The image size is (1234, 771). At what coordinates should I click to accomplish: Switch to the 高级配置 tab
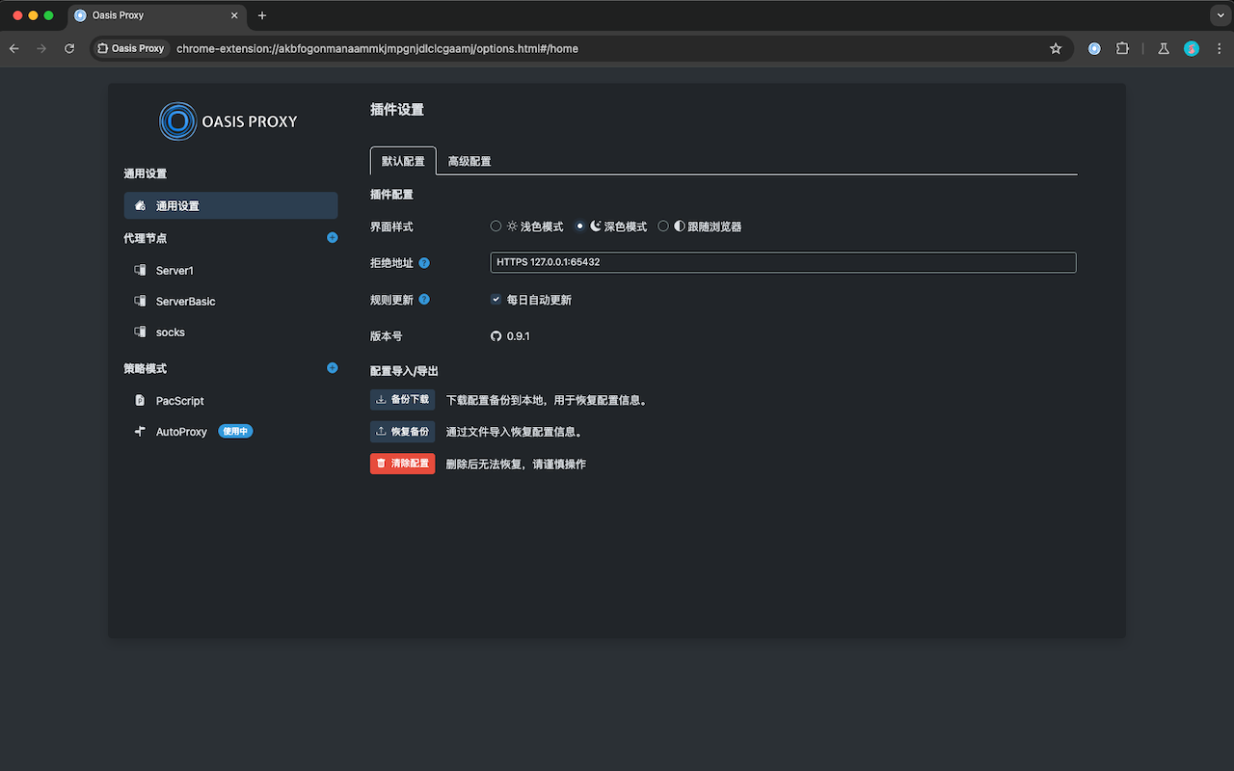469,161
